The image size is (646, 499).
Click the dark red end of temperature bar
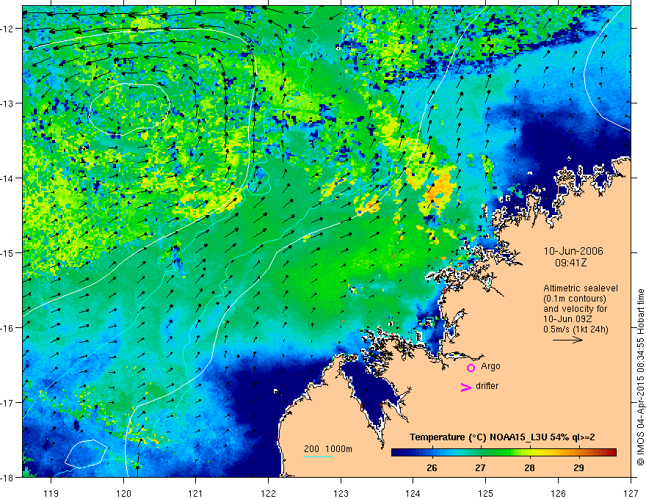tap(611, 453)
